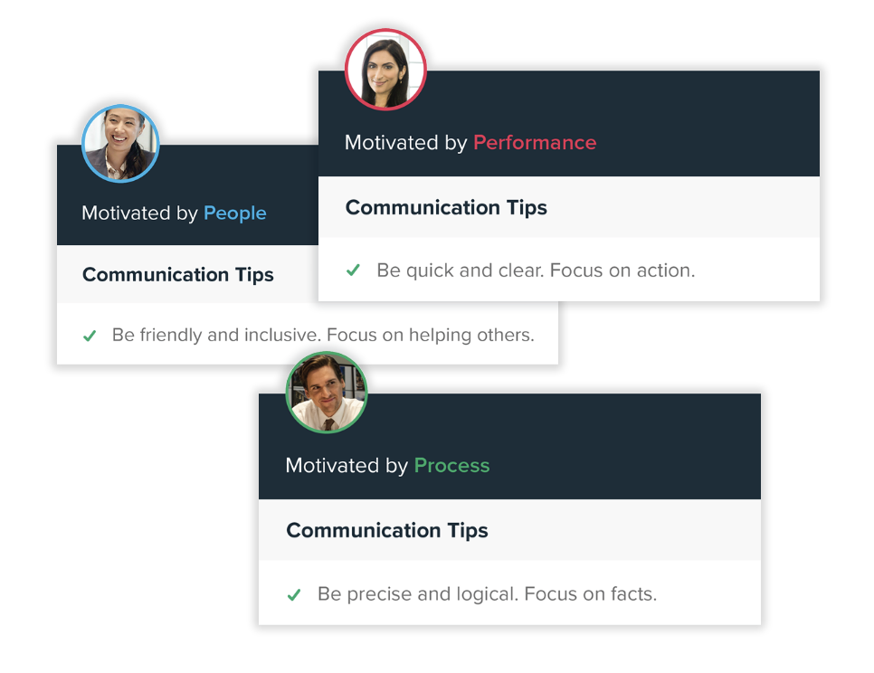
Task: Click 'Motivated by' text on People card
Action: (139, 213)
